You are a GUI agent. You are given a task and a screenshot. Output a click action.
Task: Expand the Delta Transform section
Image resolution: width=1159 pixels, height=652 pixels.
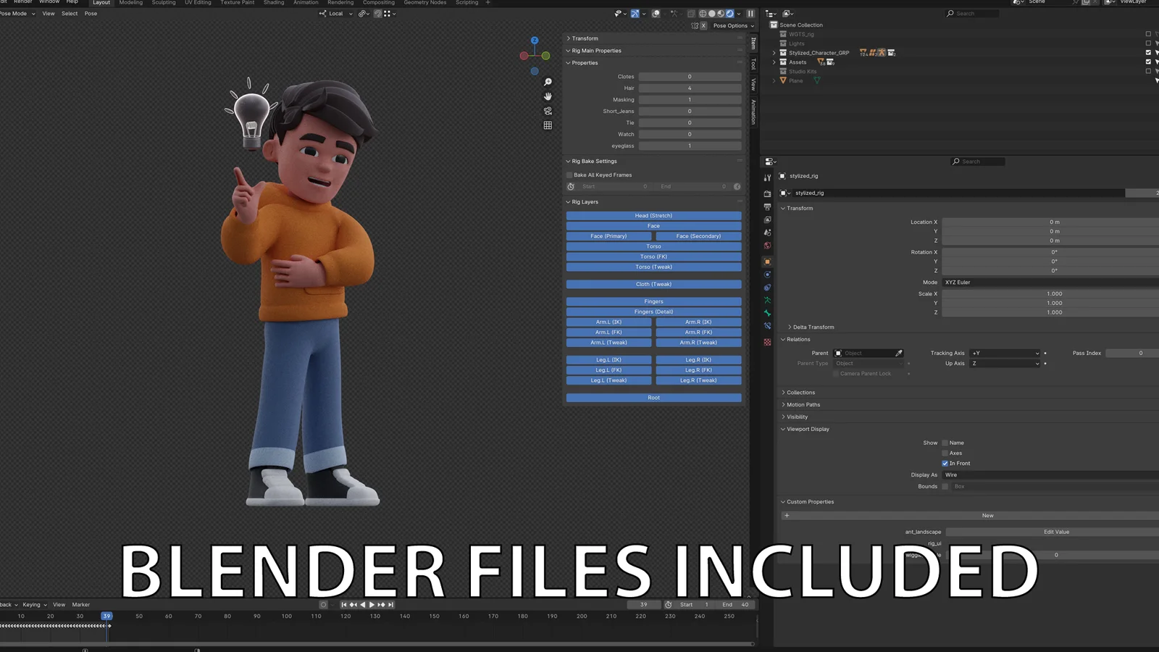tap(811, 327)
